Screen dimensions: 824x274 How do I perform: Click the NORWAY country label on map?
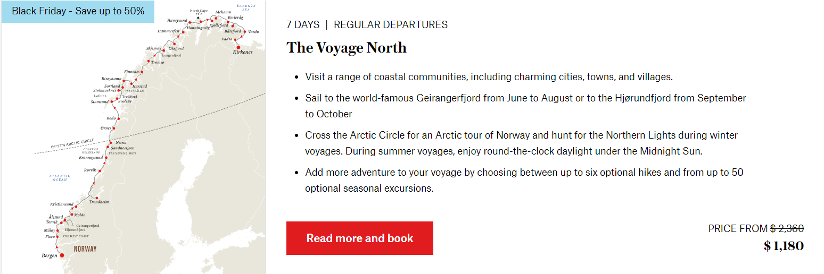pyautogui.click(x=85, y=249)
